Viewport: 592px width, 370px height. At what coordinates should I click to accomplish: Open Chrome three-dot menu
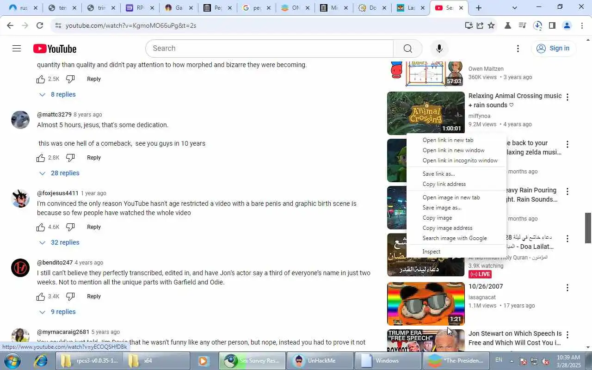coord(582,25)
